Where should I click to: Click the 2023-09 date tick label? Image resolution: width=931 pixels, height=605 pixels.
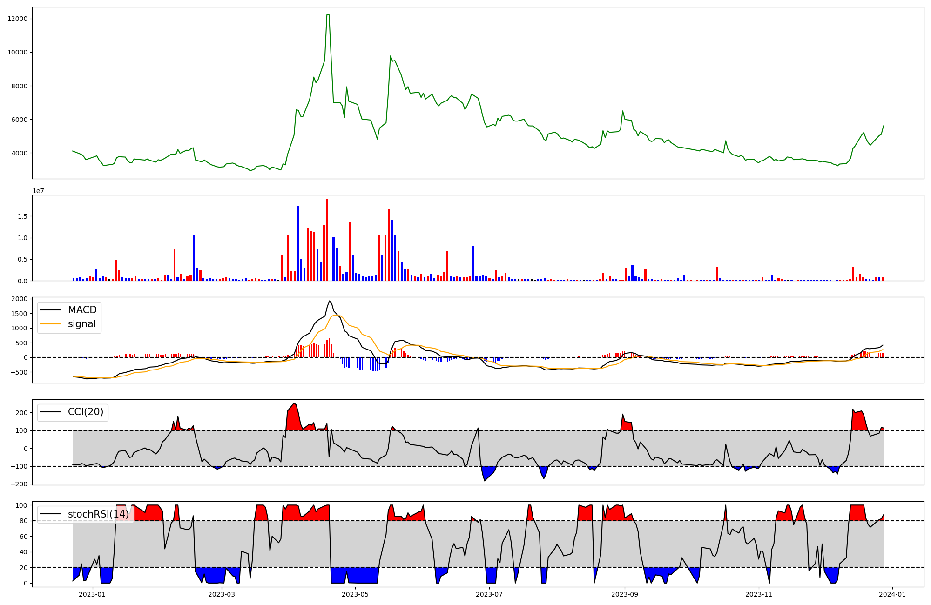(x=624, y=594)
